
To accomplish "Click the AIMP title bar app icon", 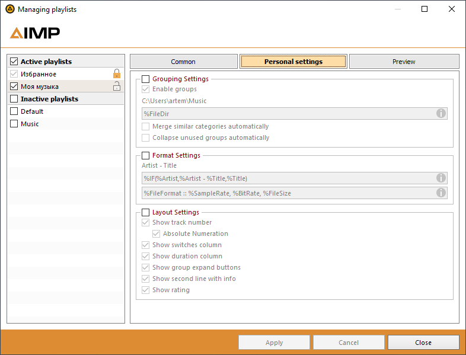I will coord(9,9).
